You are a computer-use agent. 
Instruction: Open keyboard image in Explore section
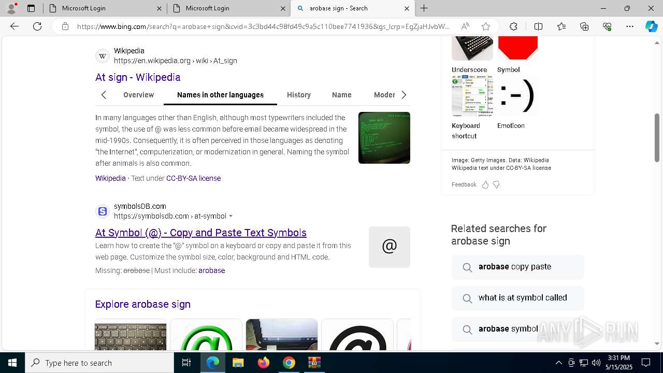coord(131,335)
